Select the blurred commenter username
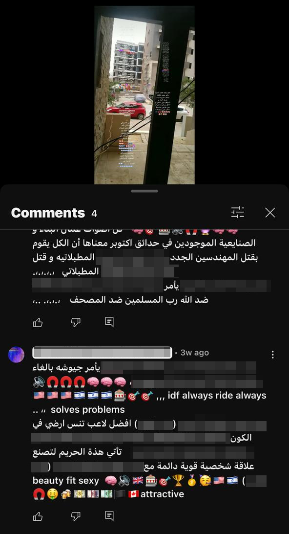This screenshot has width=289, height=534. (x=102, y=353)
